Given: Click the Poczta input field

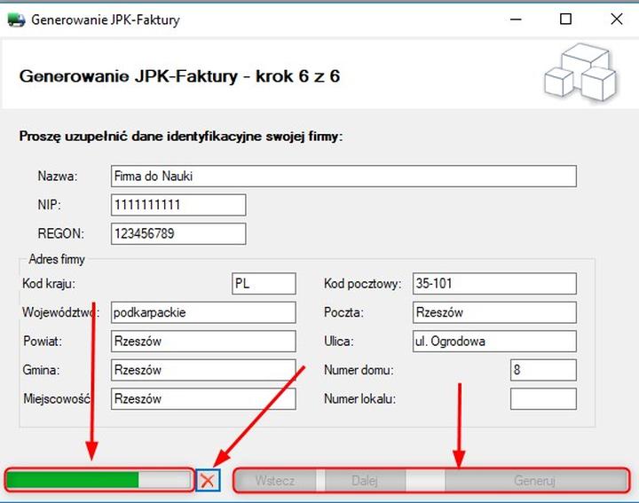Looking at the screenshot, I should coord(493,313).
